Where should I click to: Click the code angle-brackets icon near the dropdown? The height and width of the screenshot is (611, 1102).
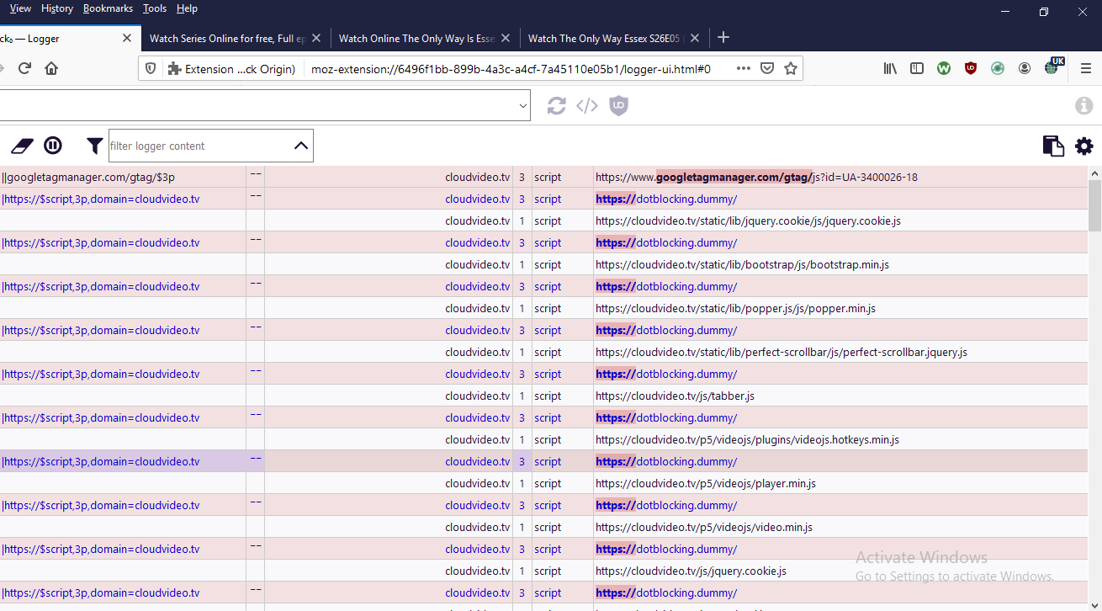tap(586, 105)
